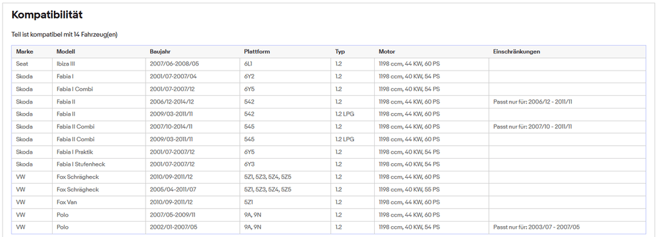Click the Fox Van model cell
Image resolution: width=657 pixels, height=237 pixels.
[99, 202]
